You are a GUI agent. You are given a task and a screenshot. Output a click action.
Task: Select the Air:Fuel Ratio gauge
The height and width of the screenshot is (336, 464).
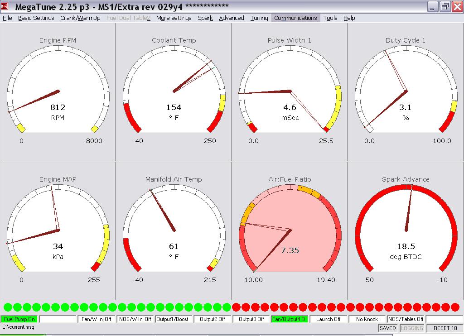pos(290,231)
